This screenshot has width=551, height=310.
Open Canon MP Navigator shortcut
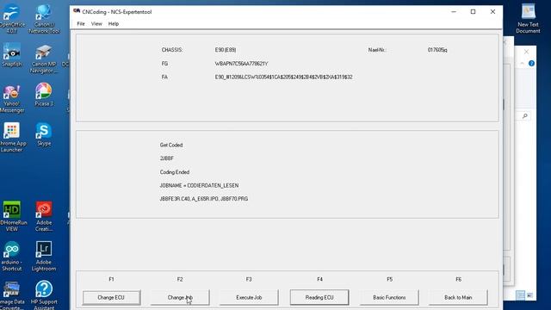44,59
